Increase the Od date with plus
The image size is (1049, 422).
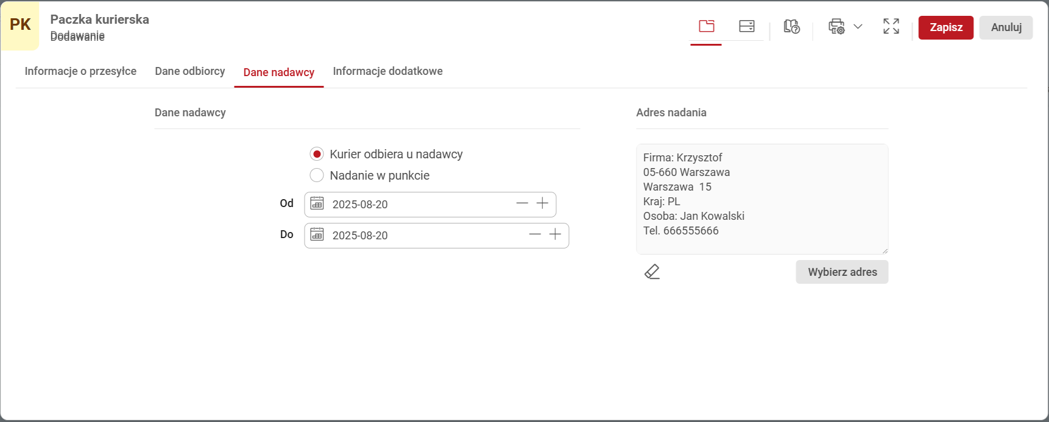pyautogui.click(x=542, y=203)
